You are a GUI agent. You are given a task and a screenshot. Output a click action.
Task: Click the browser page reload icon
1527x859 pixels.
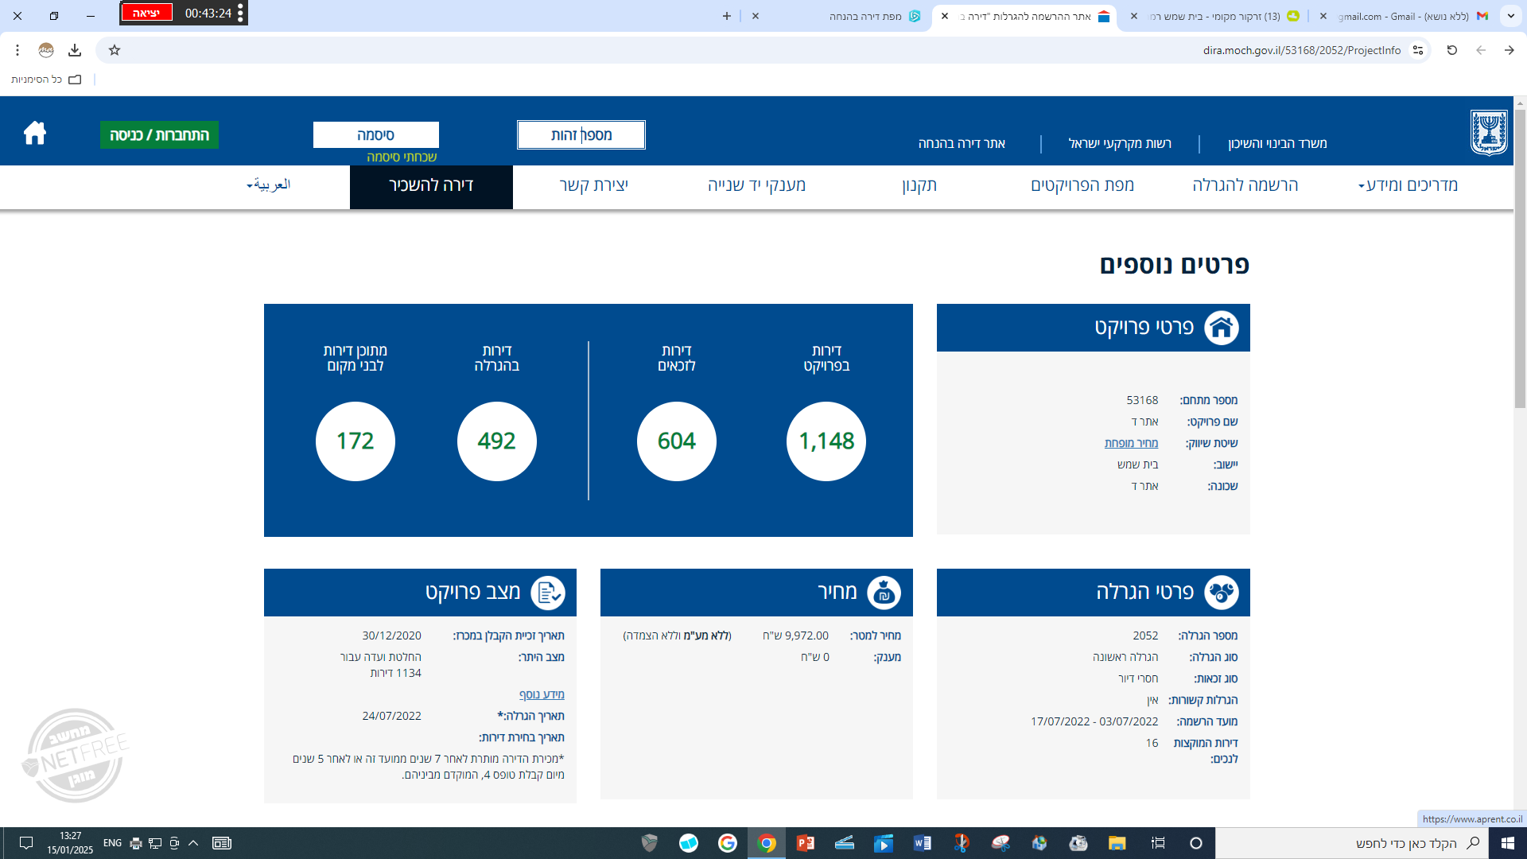click(1452, 50)
